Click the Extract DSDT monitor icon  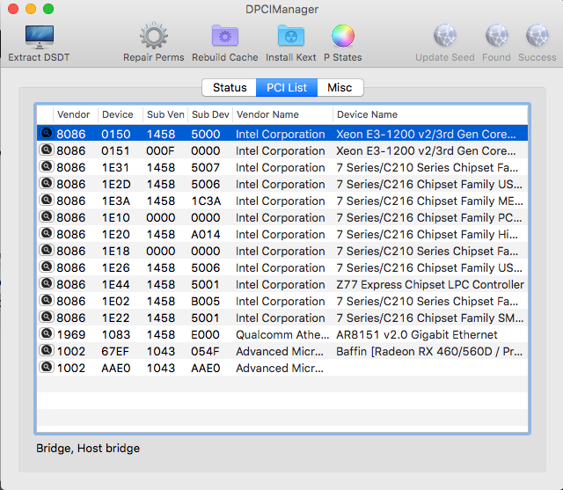pyautogui.click(x=39, y=36)
